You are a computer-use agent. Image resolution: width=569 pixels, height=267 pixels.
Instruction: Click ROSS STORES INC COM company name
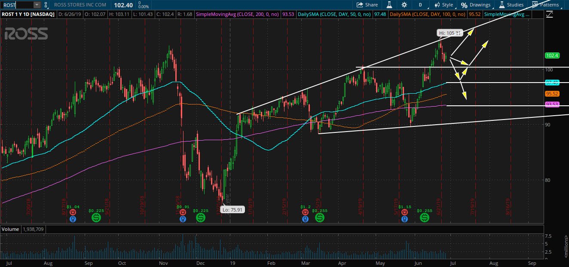[80, 5]
